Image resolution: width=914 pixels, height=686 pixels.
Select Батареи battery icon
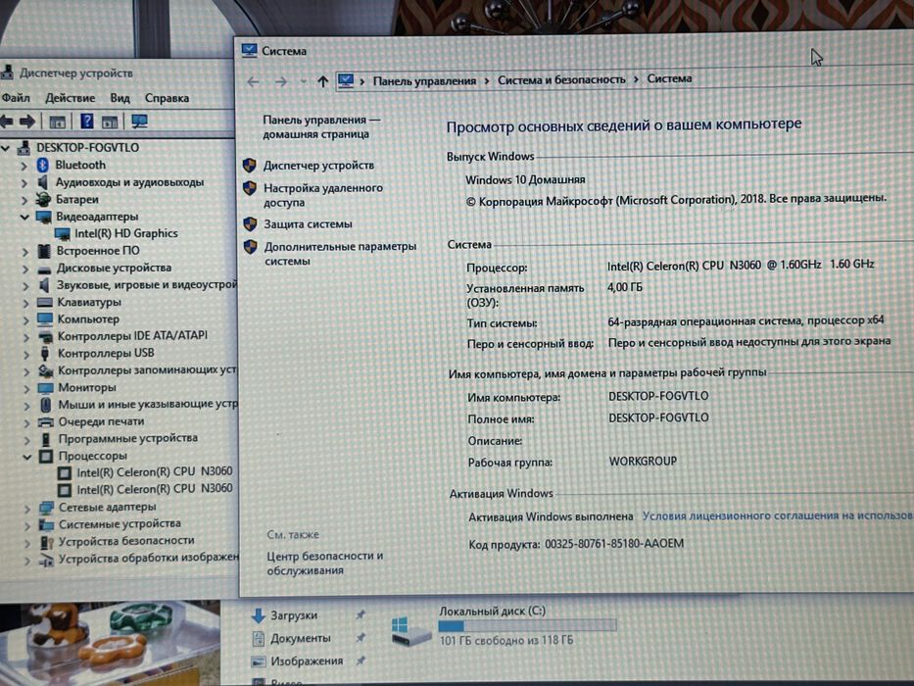[x=43, y=200]
